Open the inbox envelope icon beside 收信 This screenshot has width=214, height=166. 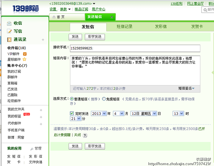click(9, 23)
